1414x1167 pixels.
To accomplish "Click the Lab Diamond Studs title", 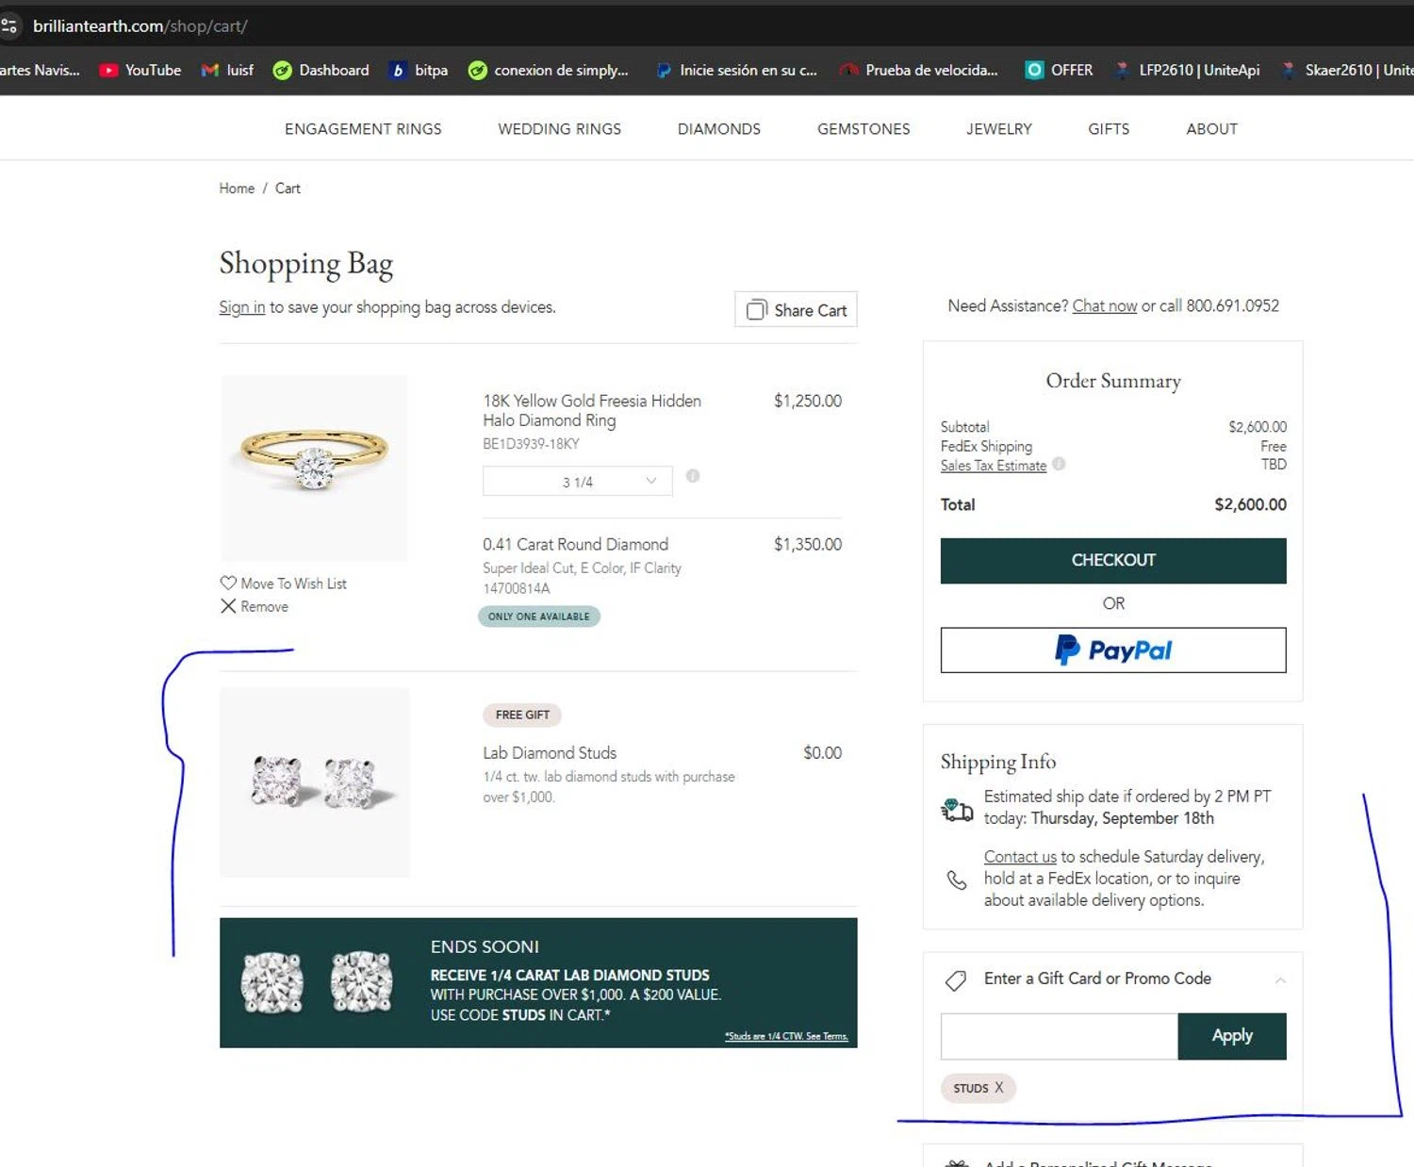I will [x=550, y=752].
